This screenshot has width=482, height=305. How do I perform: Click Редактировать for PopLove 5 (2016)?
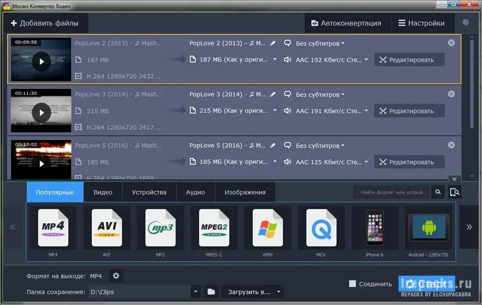click(409, 162)
